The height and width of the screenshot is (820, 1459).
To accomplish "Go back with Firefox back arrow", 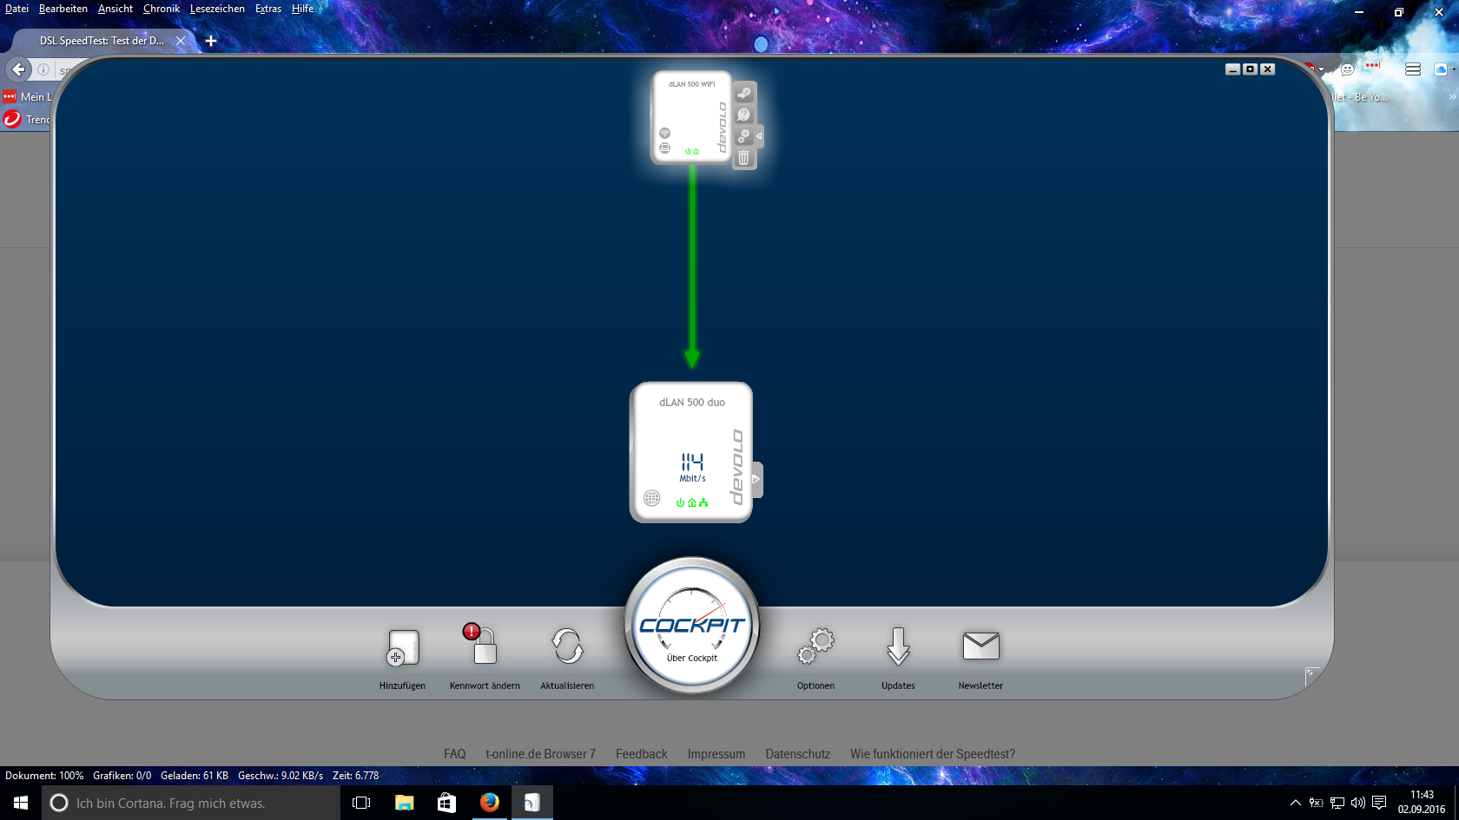I will click(19, 69).
